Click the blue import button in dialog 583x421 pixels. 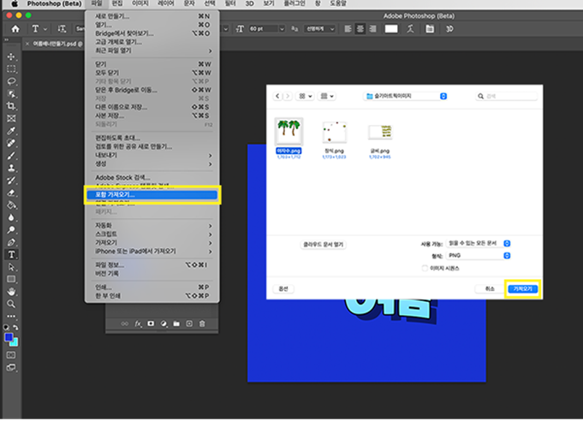pos(523,289)
